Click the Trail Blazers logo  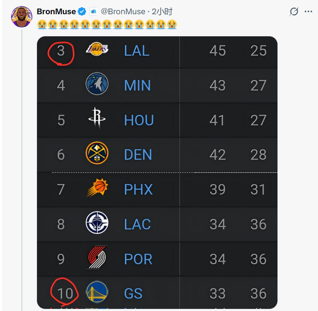point(97,257)
